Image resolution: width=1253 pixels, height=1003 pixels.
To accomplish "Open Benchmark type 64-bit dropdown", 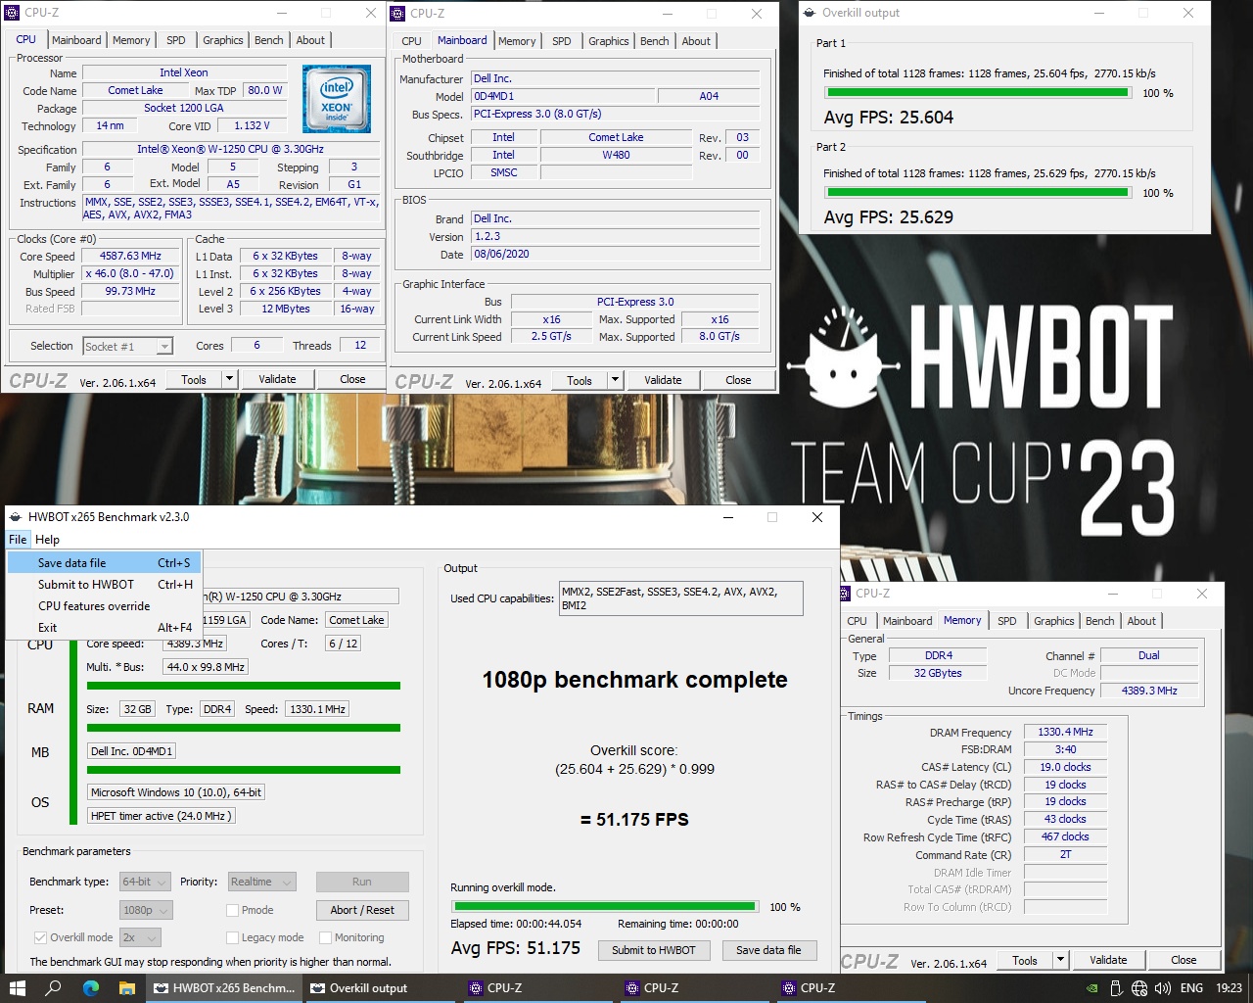I will click(x=145, y=882).
